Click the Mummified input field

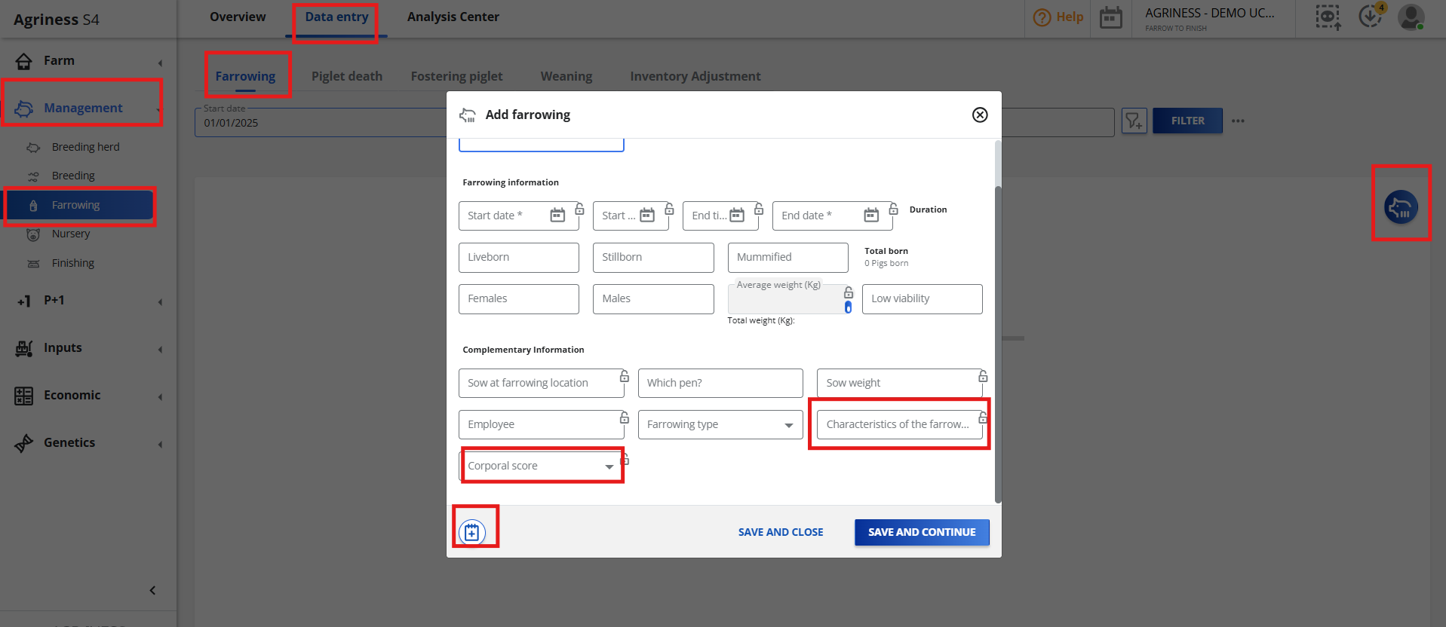[x=788, y=258]
